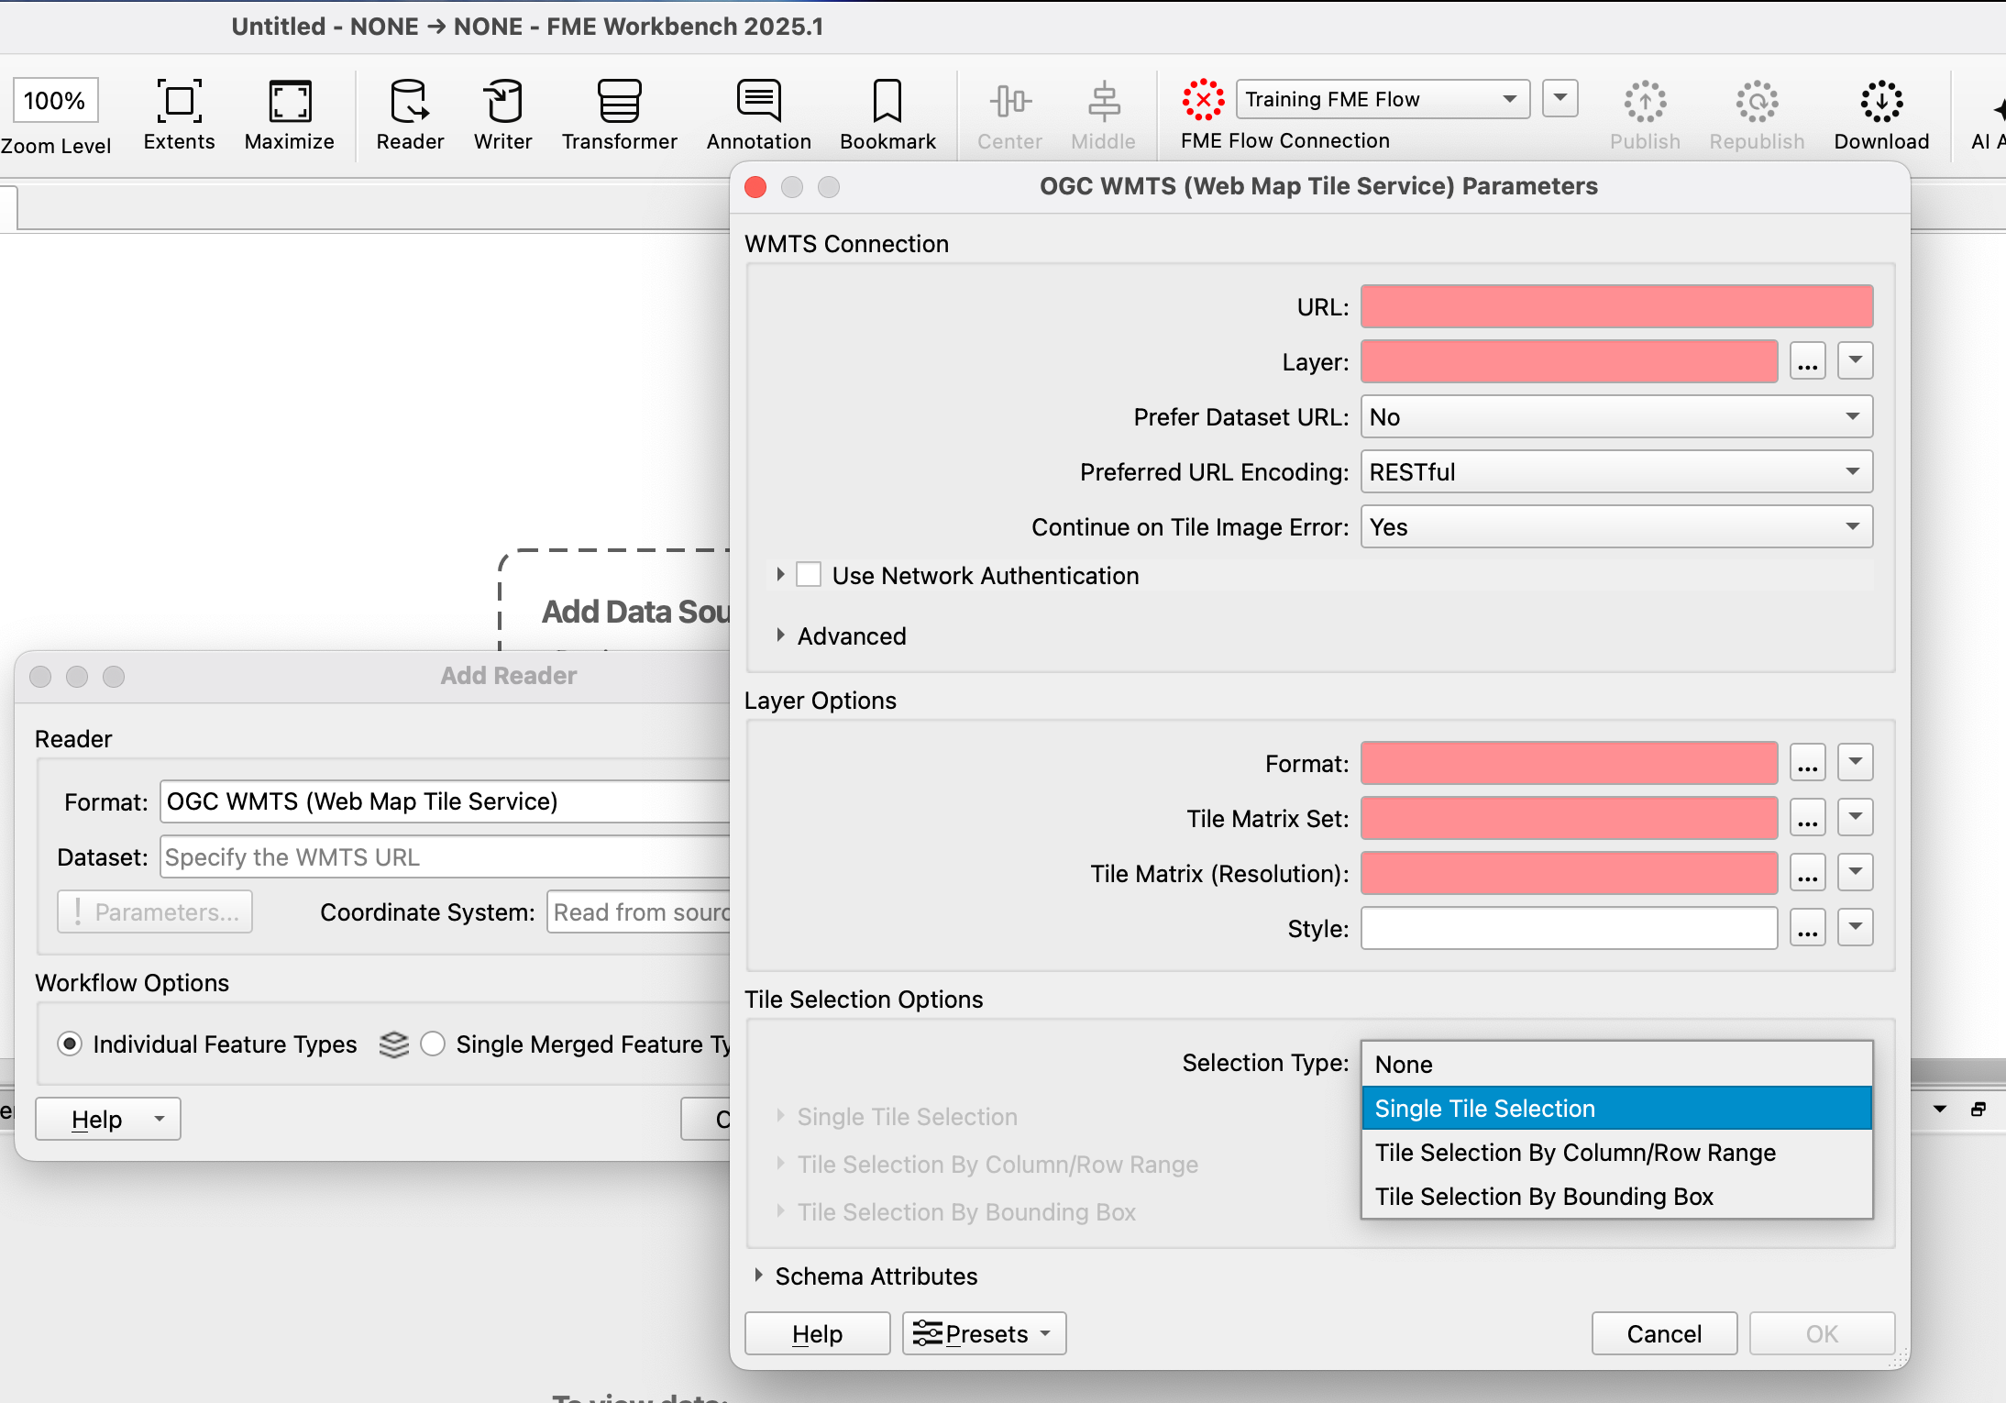2006x1403 pixels.
Task: Click the Dataset field in Add Reader
Action: (x=445, y=856)
